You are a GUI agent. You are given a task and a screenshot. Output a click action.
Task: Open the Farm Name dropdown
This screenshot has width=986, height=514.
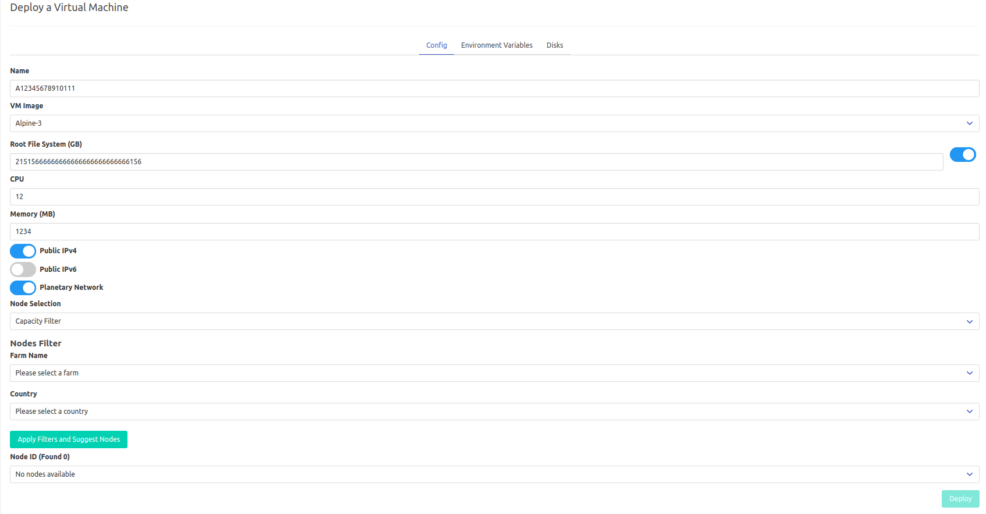coord(494,373)
